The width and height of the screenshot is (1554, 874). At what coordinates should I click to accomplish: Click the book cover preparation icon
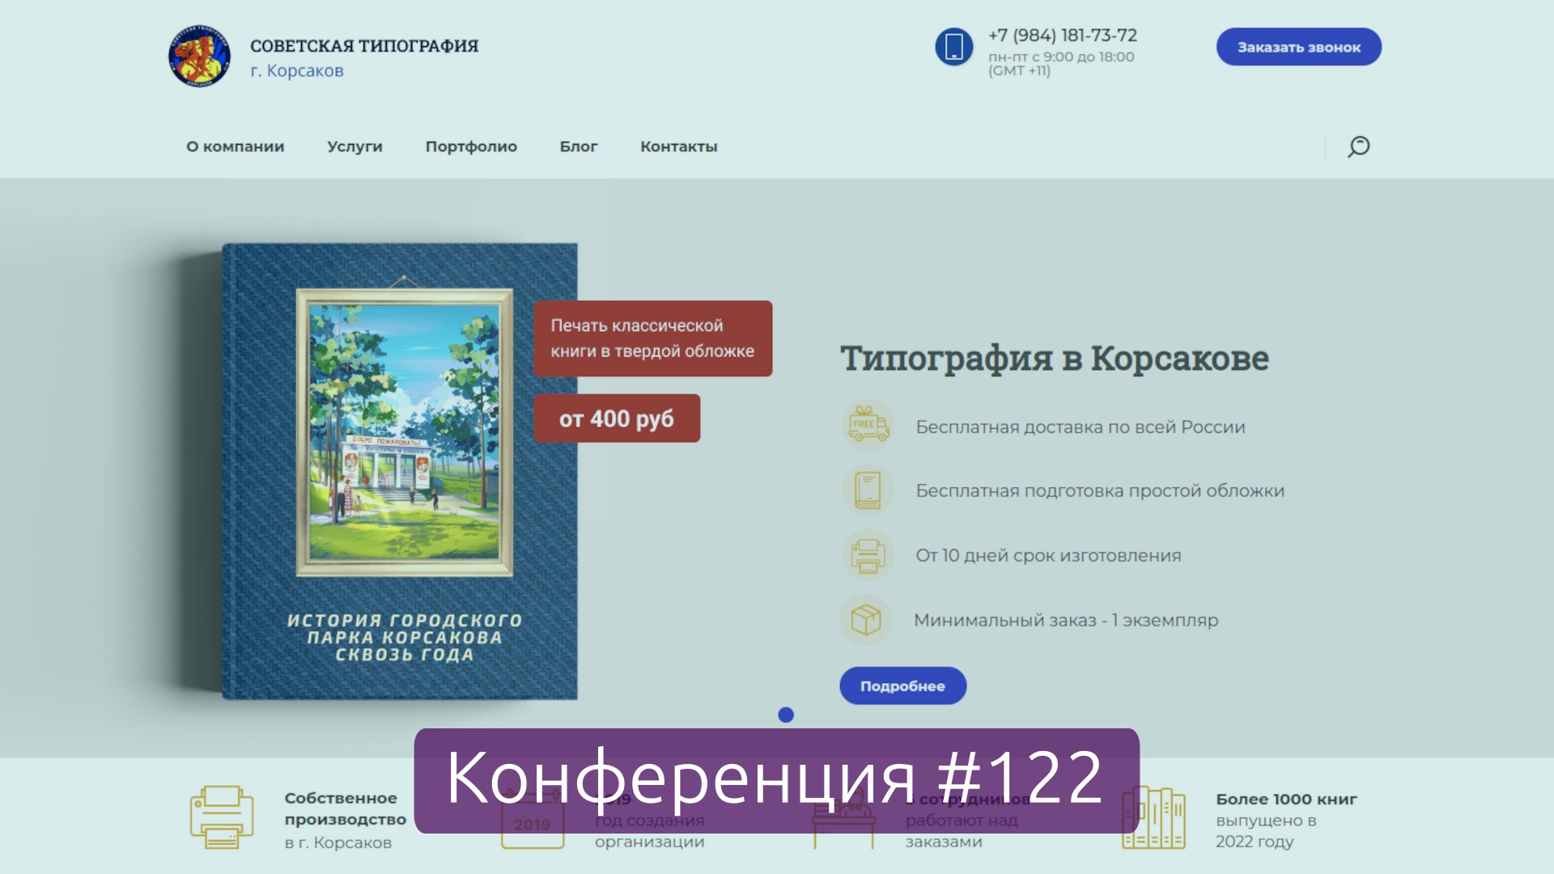point(868,490)
